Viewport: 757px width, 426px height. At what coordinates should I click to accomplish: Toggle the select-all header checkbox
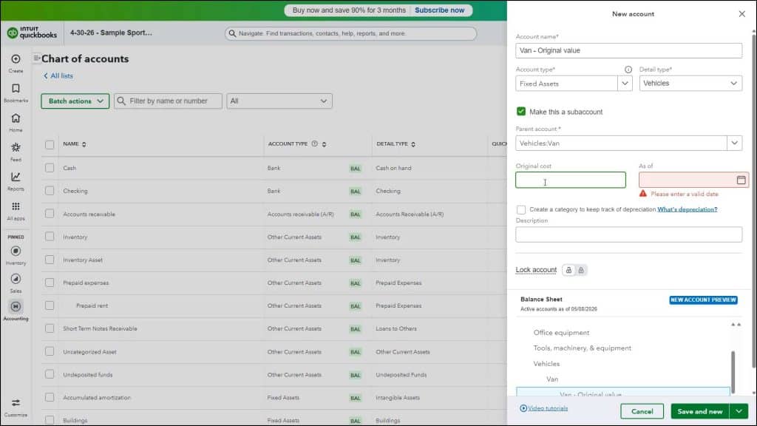pyautogui.click(x=50, y=144)
